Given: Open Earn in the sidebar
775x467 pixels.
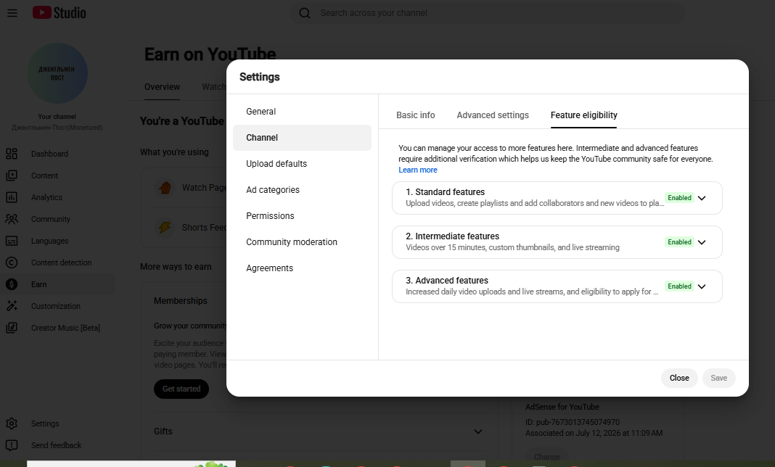Looking at the screenshot, I should [58, 284].
